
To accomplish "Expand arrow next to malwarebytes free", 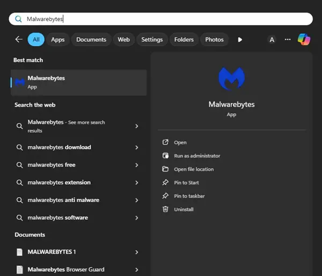I will (137, 165).
